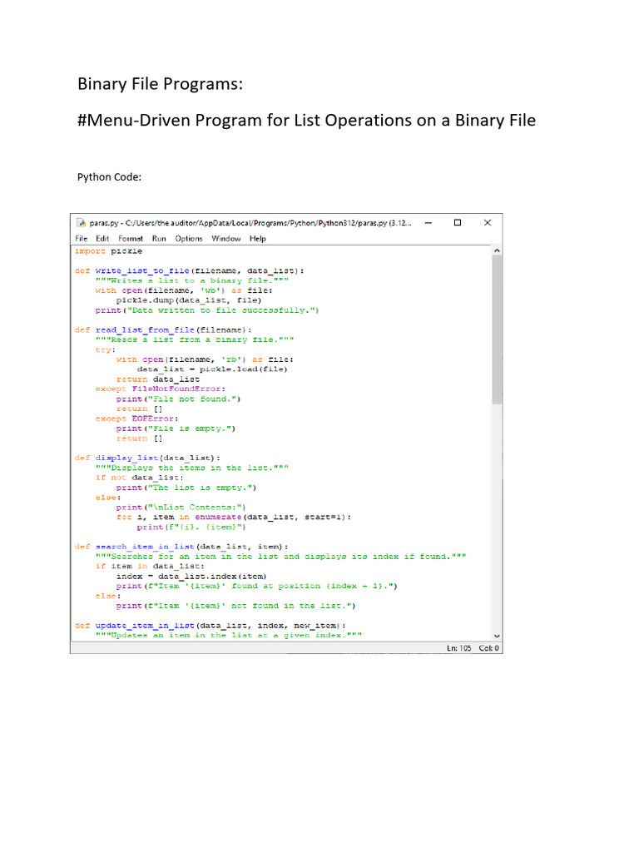The image size is (639, 852).
Task: Expand the Help menu
Action: click(258, 238)
